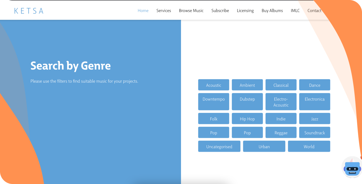The image size is (362, 184).
Task: Pick the Downtempo genre
Action: pyautogui.click(x=214, y=102)
